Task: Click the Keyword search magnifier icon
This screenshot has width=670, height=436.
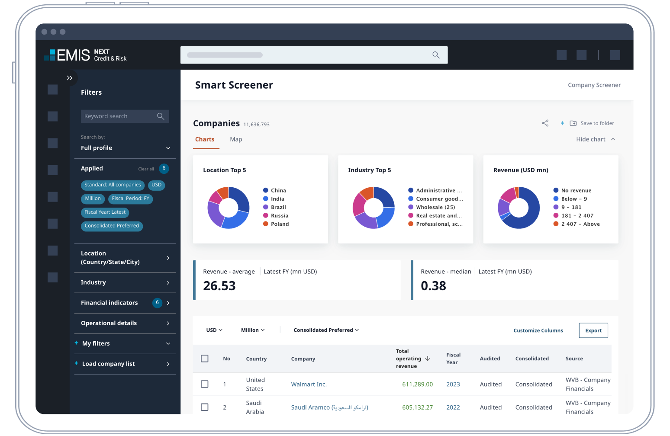Action: [161, 116]
